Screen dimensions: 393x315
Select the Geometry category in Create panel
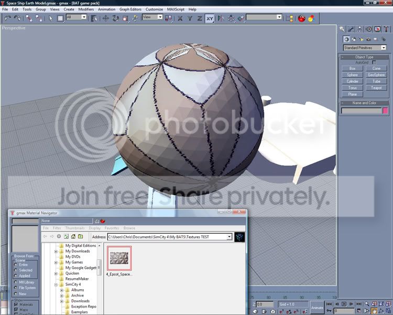[346, 39]
